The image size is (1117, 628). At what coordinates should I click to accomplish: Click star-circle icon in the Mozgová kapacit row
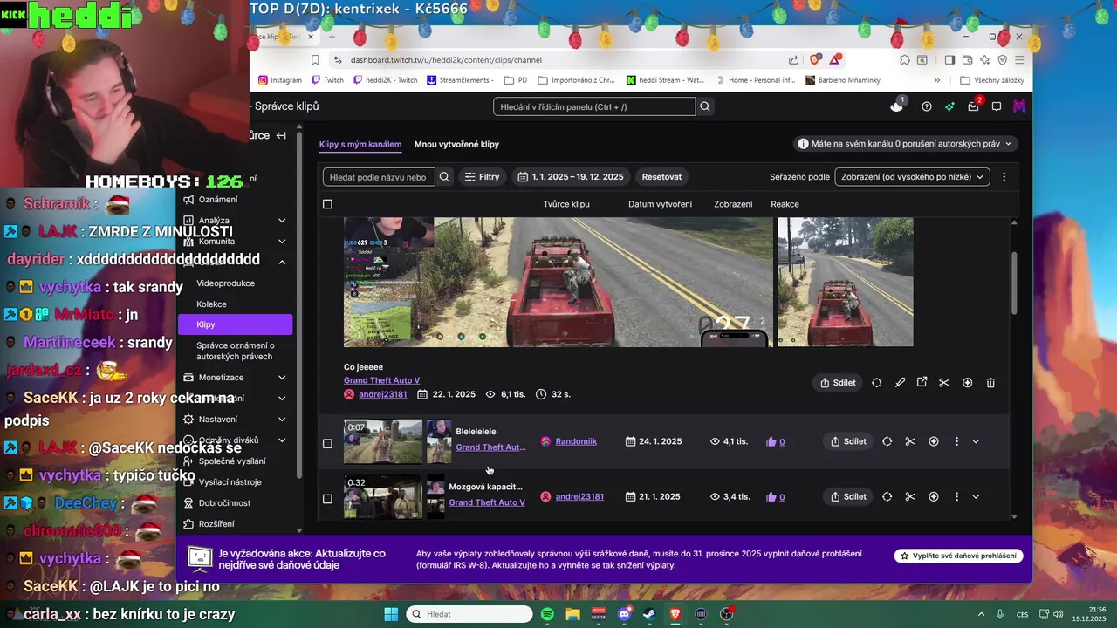(934, 496)
